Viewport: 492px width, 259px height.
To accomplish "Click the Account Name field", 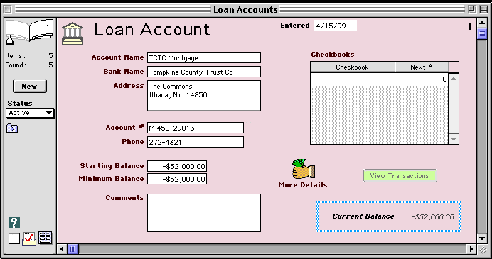I will click(x=204, y=57).
